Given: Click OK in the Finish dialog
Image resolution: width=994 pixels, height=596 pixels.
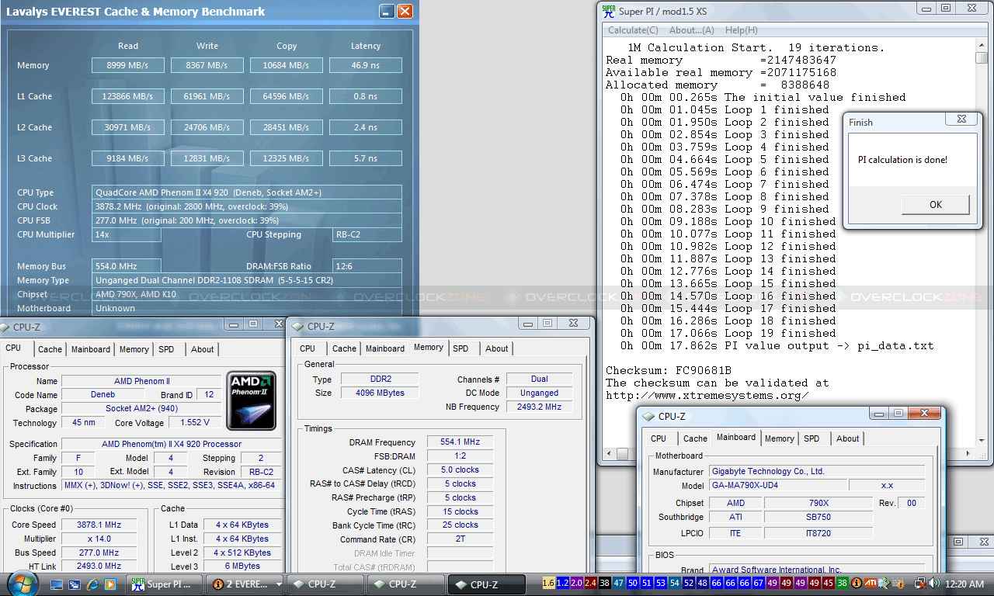Looking at the screenshot, I should [935, 204].
